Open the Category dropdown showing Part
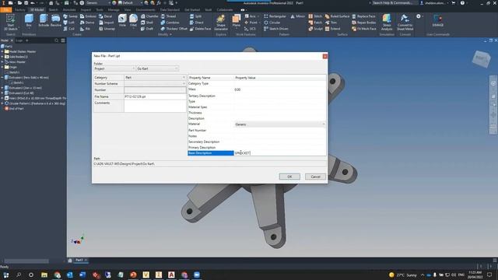The height and width of the screenshot is (280, 498). [155, 78]
